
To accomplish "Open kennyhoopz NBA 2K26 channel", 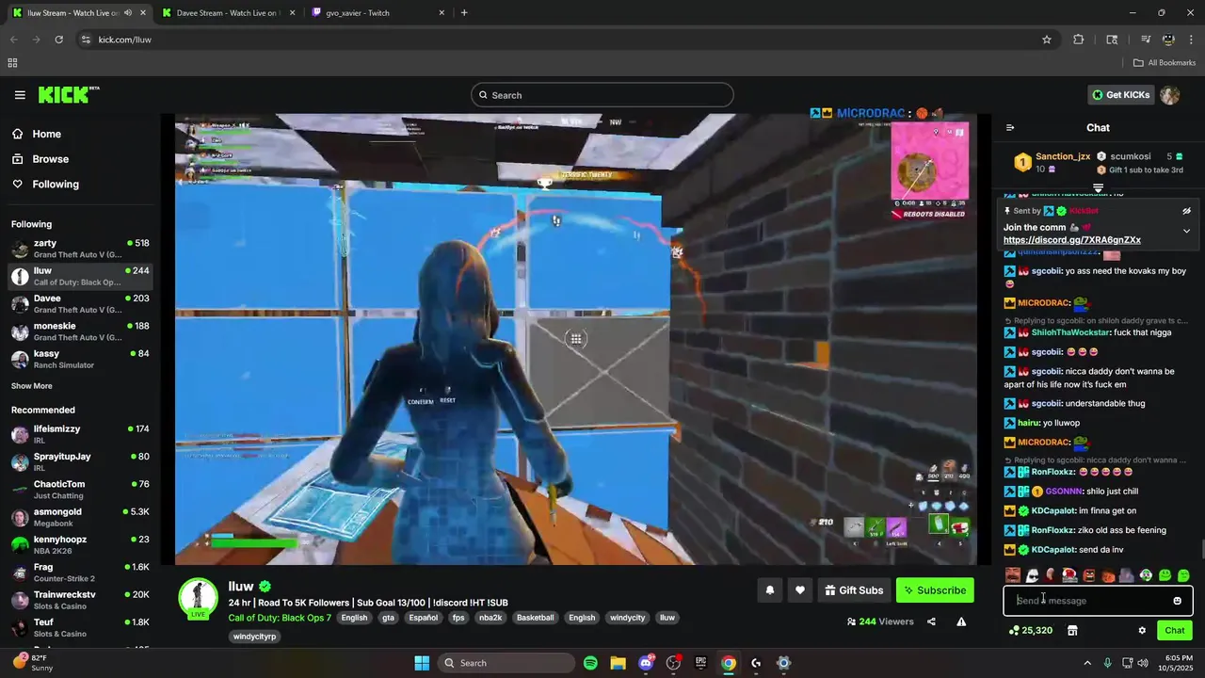I will [80, 545].
